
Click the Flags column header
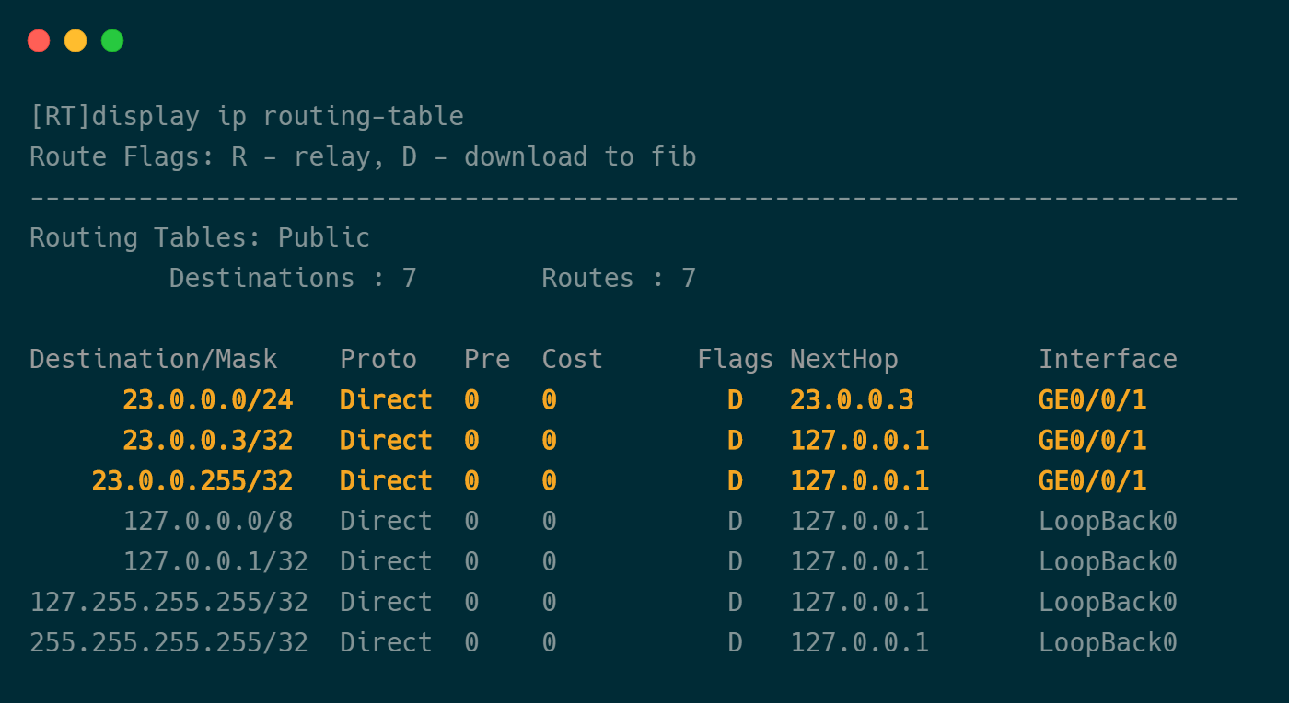tap(735, 360)
